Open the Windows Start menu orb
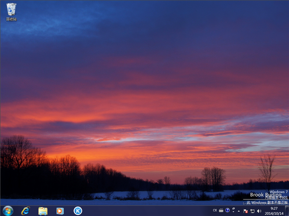The image size is (289, 216). 8,211
